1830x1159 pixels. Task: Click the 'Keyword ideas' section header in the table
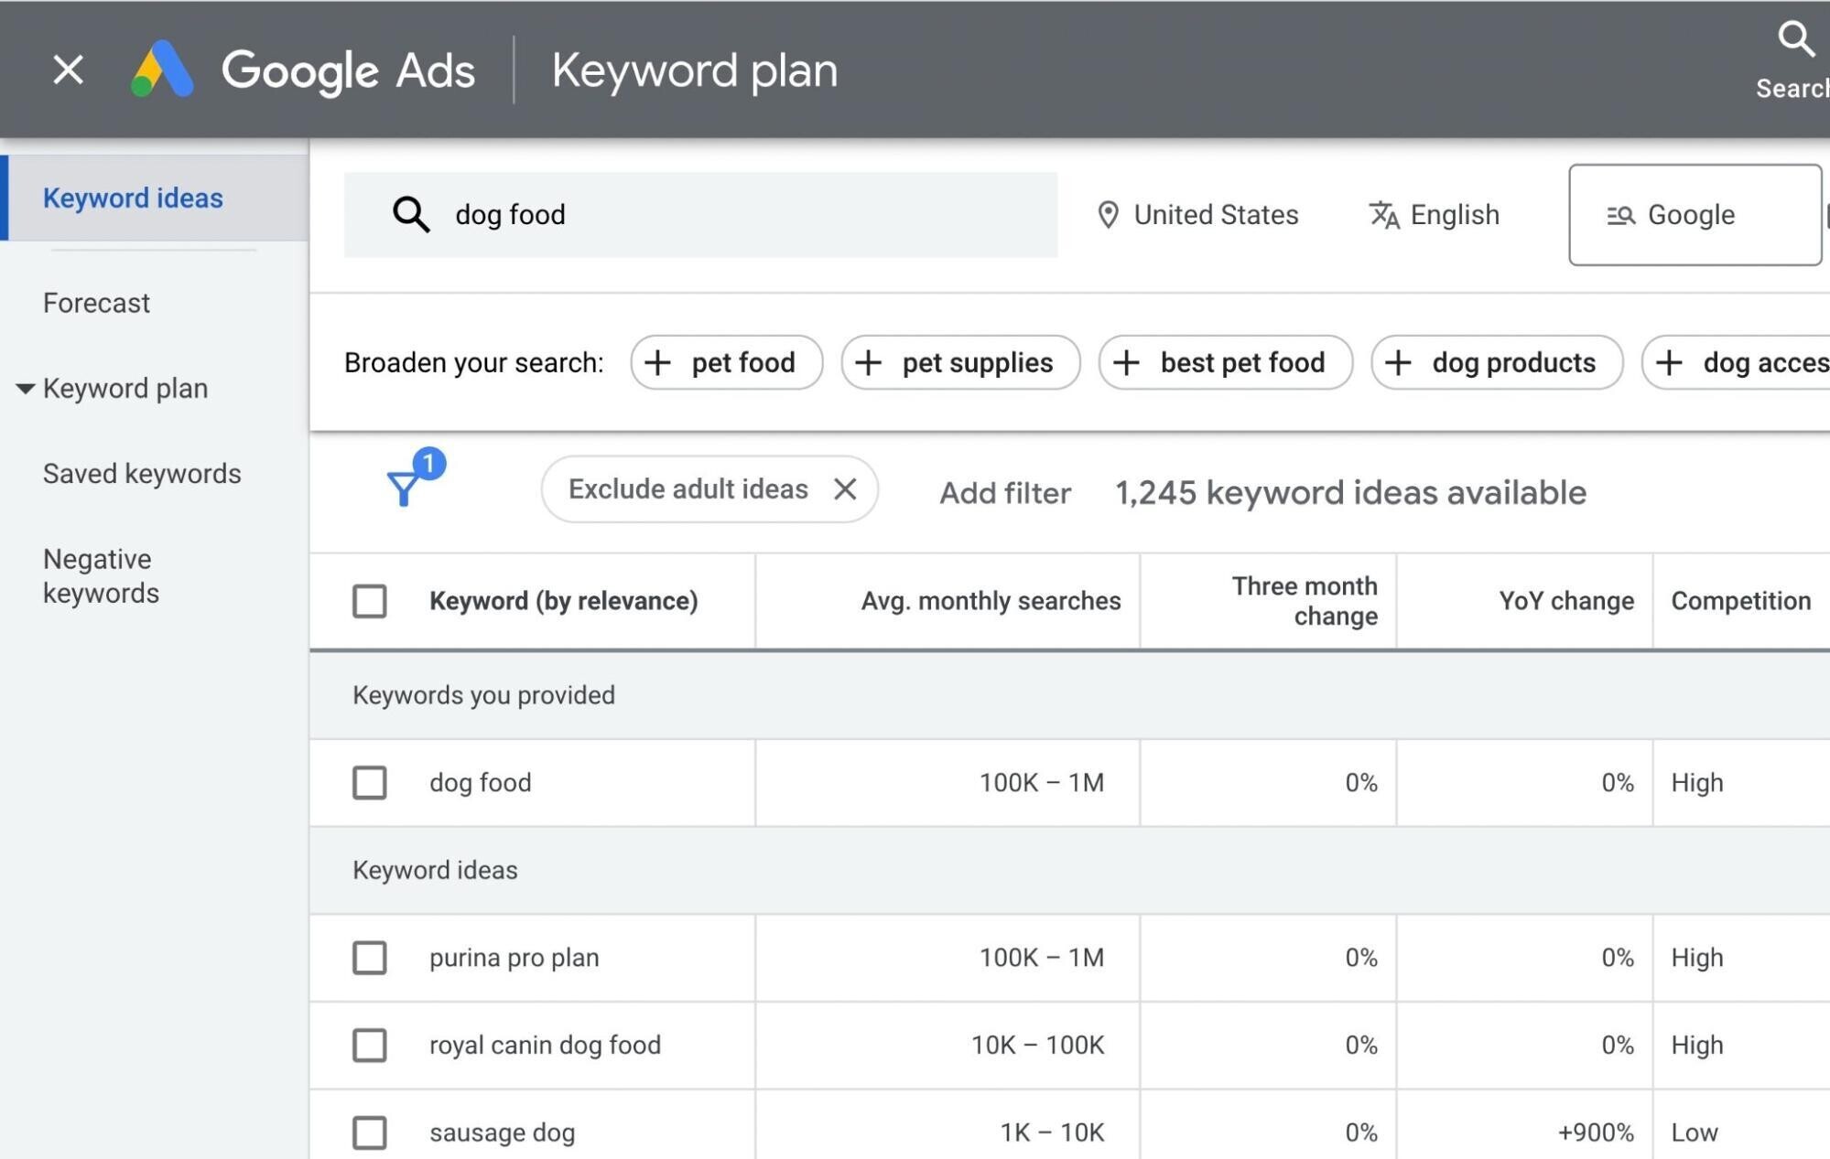point(435,870)
